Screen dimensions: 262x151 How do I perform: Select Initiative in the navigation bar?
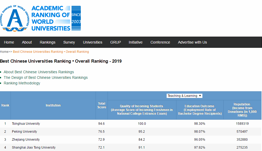pos(135,42)
